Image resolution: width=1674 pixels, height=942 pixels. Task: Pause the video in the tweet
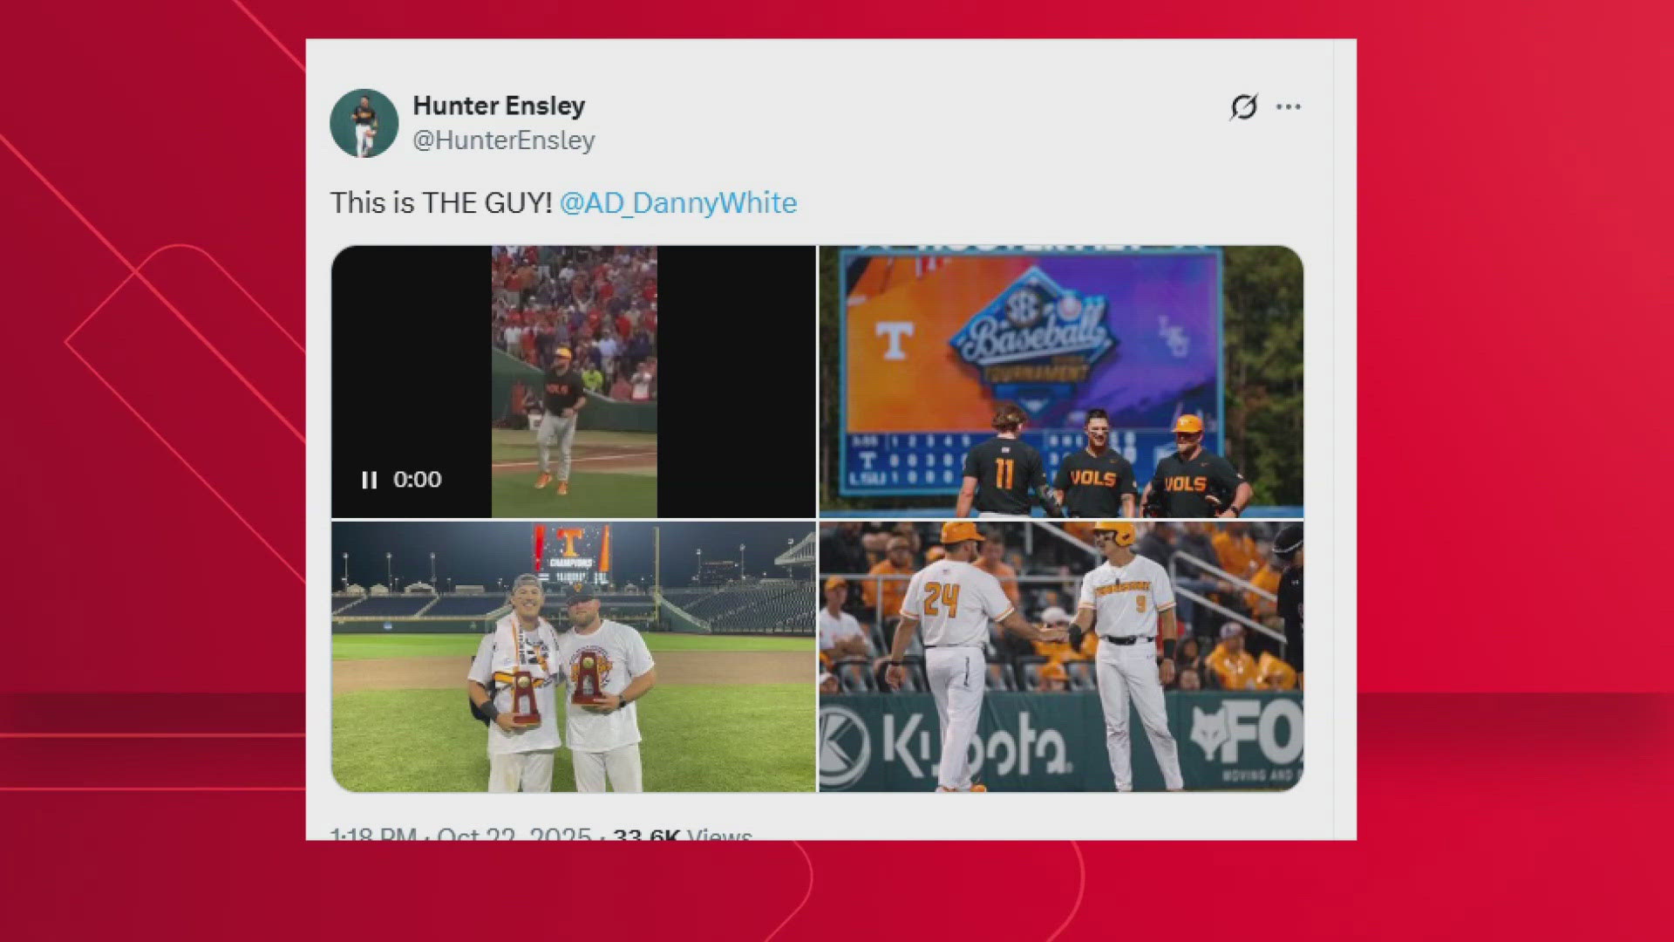point(370,480)
